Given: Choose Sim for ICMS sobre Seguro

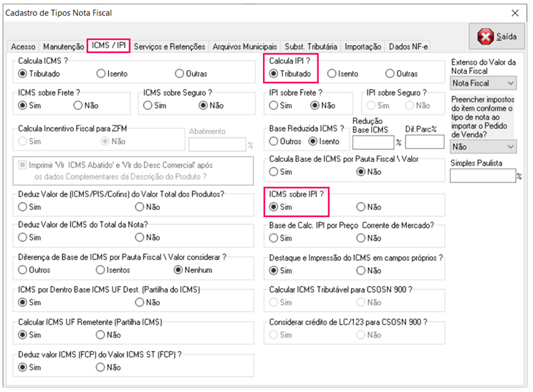Looking at the screenshot, I should [148, 105].
